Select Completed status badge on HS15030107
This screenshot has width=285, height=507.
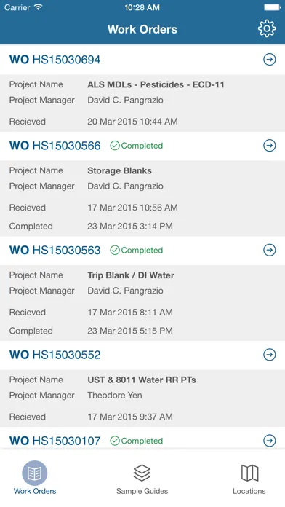tap(136, 441)
